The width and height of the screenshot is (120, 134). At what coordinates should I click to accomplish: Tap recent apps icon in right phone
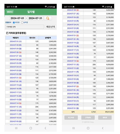74,128
